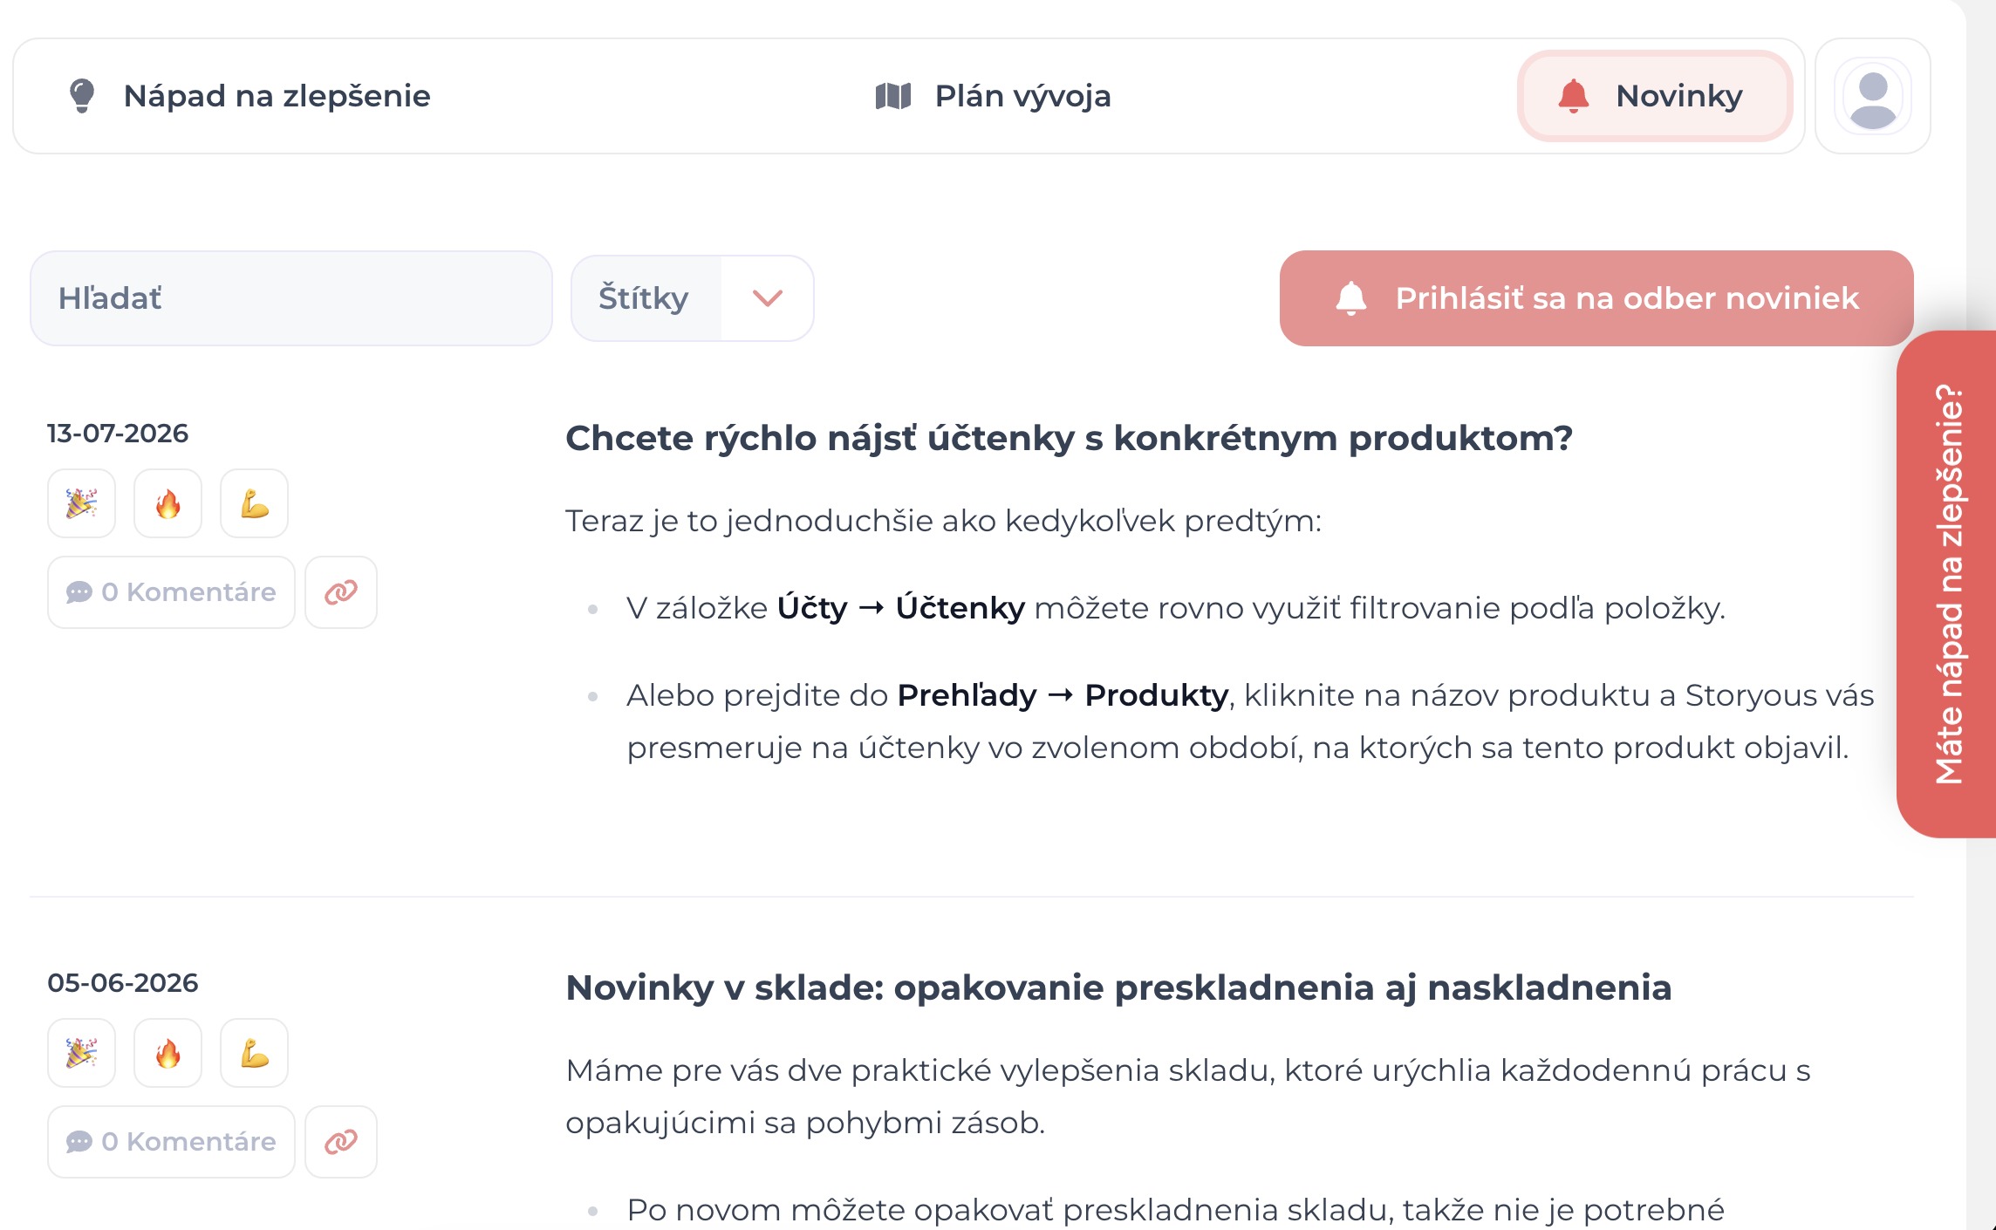1996x1230 pixels.
Task: Open 0 Komentáre on 13-07-2026 post
Action: click(x=171, y=592)
